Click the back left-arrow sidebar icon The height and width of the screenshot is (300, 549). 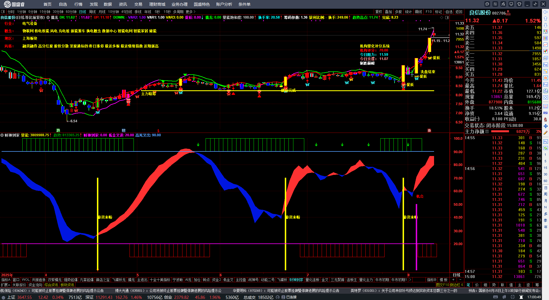coord(546,12)
